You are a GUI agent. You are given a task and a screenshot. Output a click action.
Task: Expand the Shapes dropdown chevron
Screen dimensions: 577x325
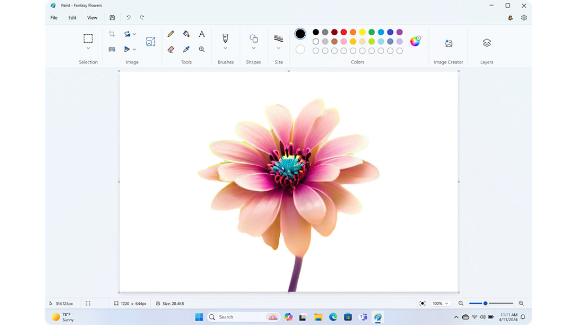point(253,48)
